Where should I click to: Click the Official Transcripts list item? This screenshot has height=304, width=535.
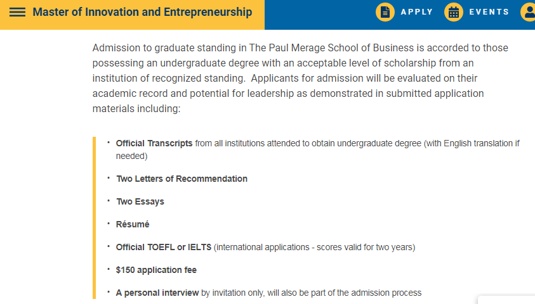coord(154,144)
